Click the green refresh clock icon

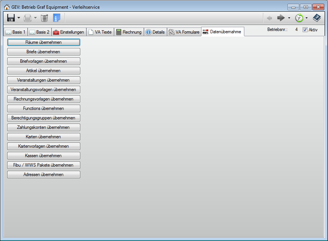tap(299, 17)
